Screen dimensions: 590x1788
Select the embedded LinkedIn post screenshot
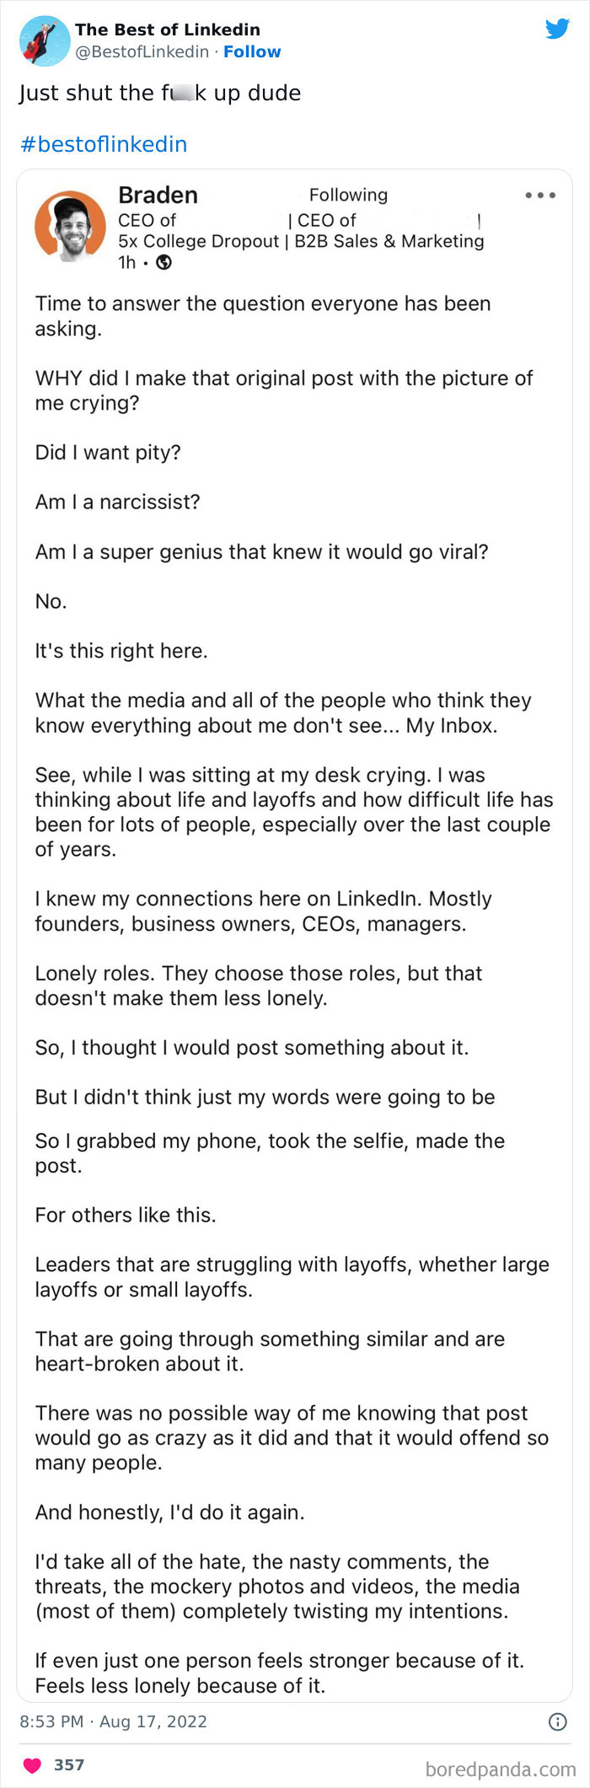(x=295, y=927)
